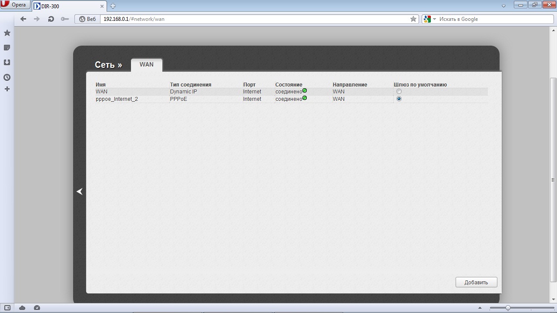
Task: Click the Тип соединения column header
Action: click(x=191, y=85)
